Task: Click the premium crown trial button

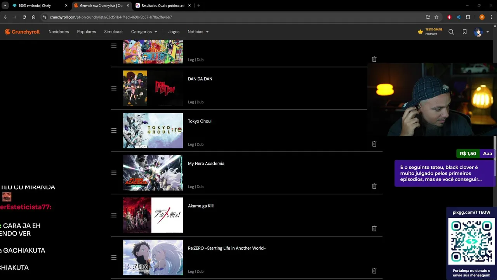Action: tap(430, 32)
